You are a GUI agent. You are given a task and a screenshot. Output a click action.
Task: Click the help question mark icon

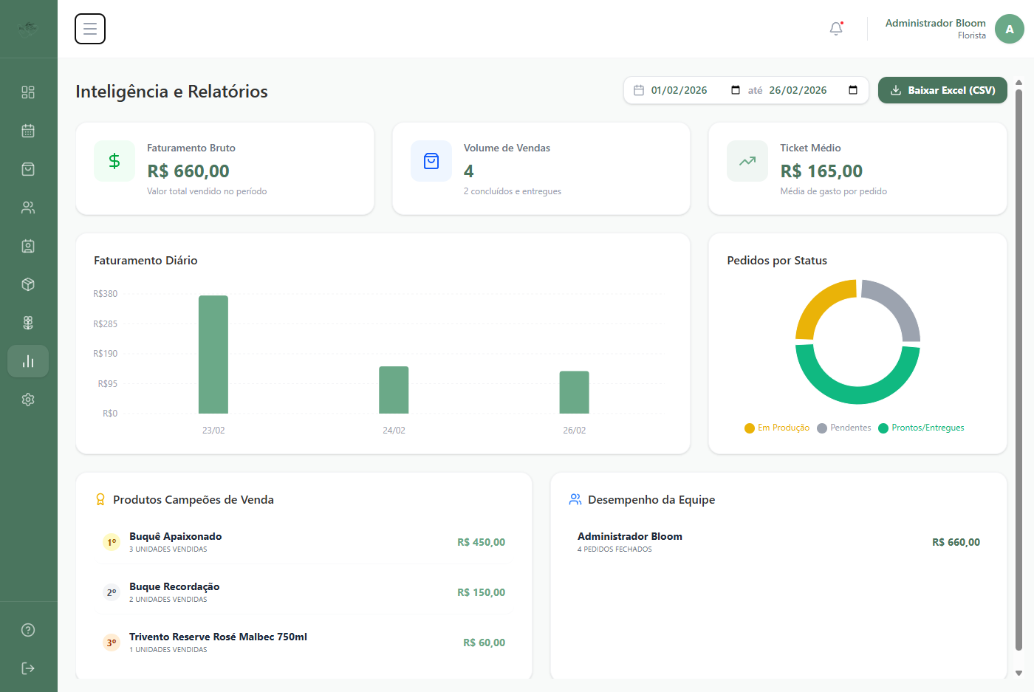pos(28,630)
